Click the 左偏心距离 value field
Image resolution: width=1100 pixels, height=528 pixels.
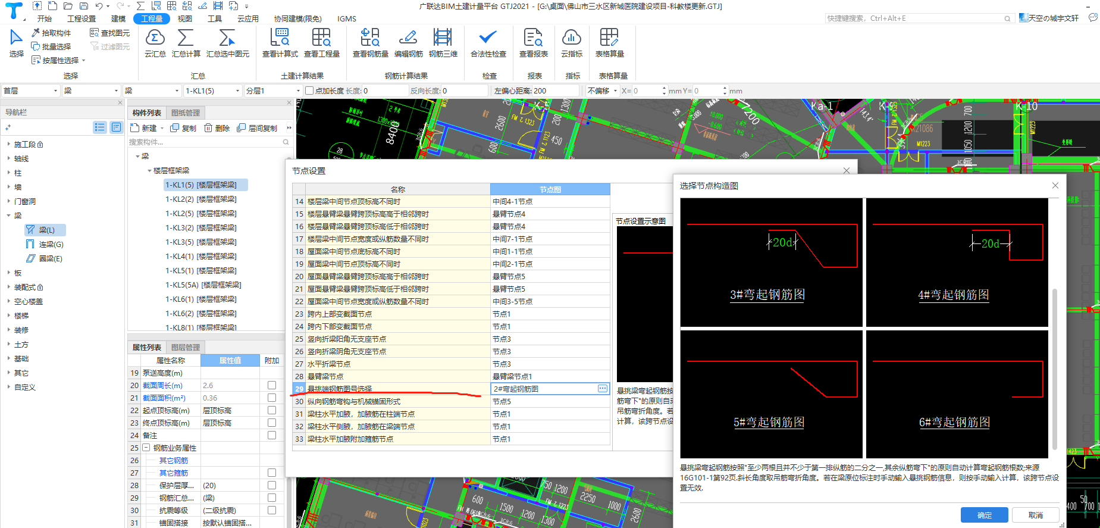click(555, 90)
